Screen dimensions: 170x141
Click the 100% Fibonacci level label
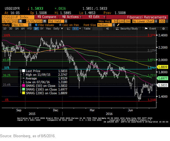click(7, 35)
